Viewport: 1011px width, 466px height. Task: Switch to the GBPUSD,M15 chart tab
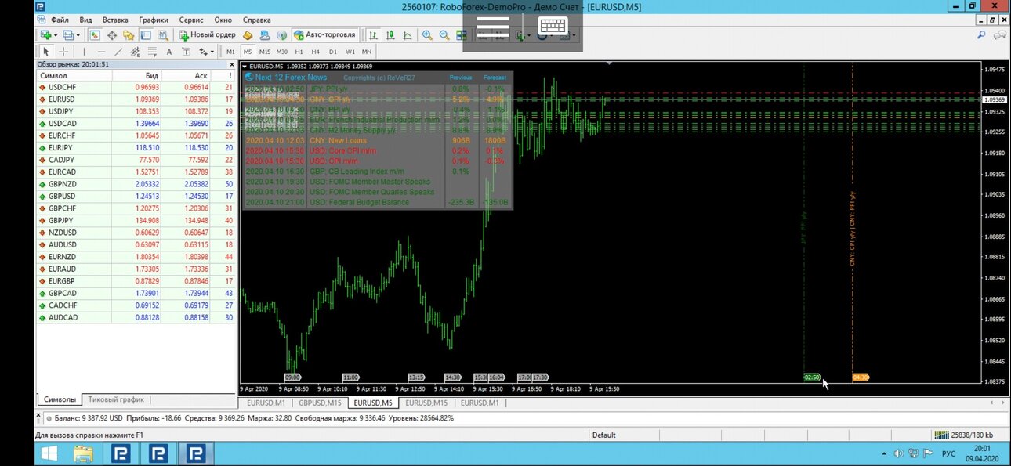pos(320,403)
